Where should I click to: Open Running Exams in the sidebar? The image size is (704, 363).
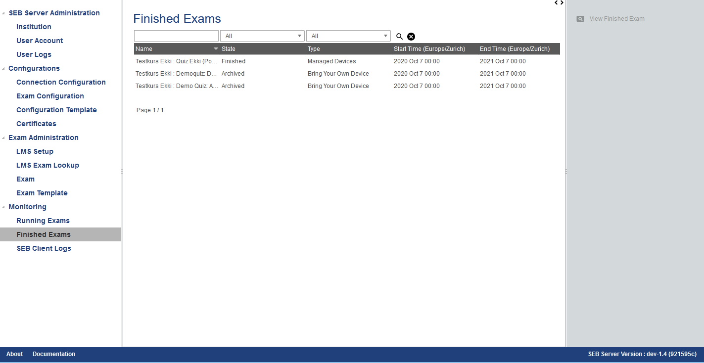click(43, 221)
